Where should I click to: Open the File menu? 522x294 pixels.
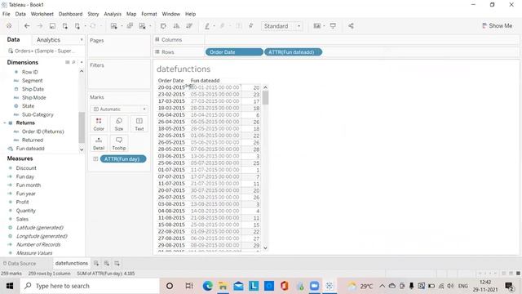point(6,14)
